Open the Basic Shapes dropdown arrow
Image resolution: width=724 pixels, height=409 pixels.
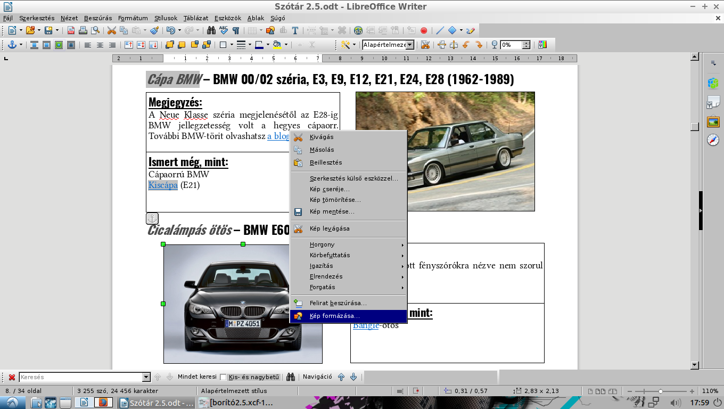point(461,30)
